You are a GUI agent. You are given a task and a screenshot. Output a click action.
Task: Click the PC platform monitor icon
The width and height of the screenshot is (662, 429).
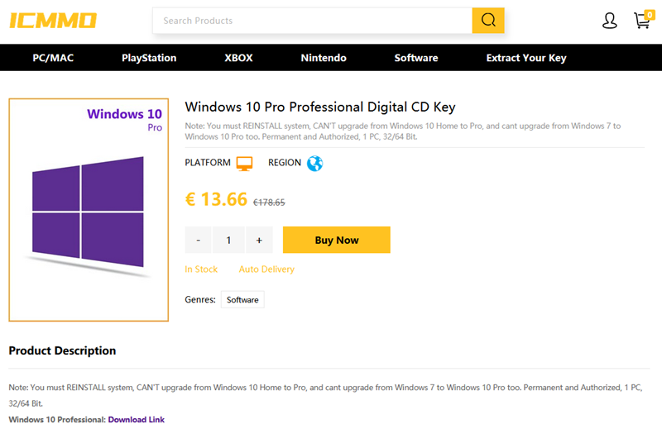click(244, 163)
